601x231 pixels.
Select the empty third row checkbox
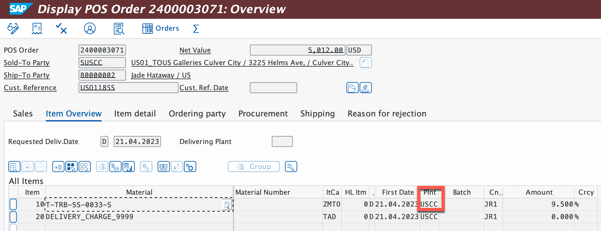13,227
